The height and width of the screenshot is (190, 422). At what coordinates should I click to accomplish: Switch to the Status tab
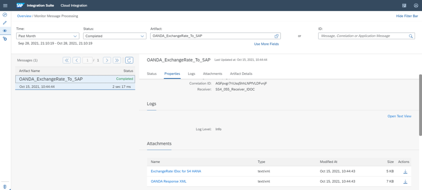(152, 74)
